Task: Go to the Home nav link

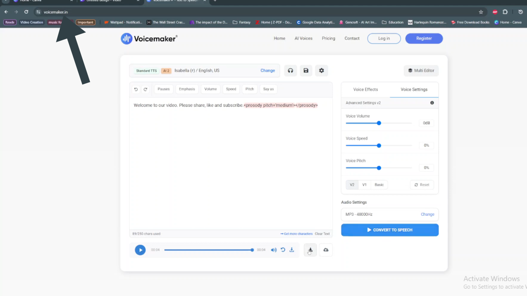Action: click(x=280, y=39)
